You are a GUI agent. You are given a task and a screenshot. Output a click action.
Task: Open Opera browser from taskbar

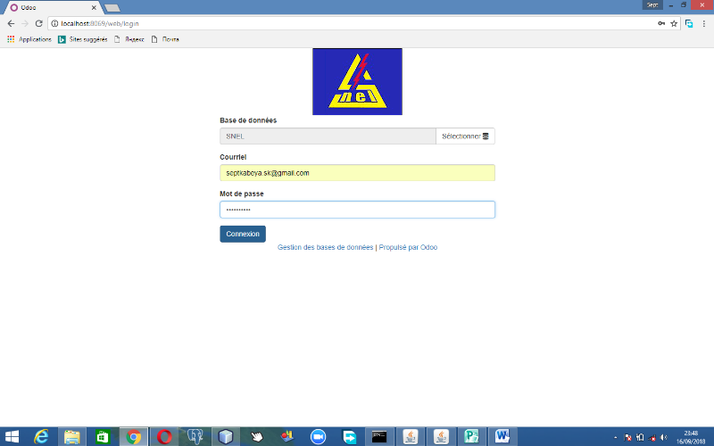[x=164, y=437]
